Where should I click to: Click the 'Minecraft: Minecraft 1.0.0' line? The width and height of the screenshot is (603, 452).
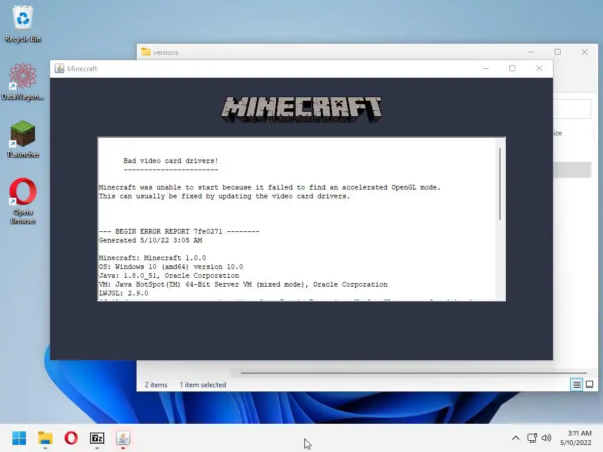[153, 258]
